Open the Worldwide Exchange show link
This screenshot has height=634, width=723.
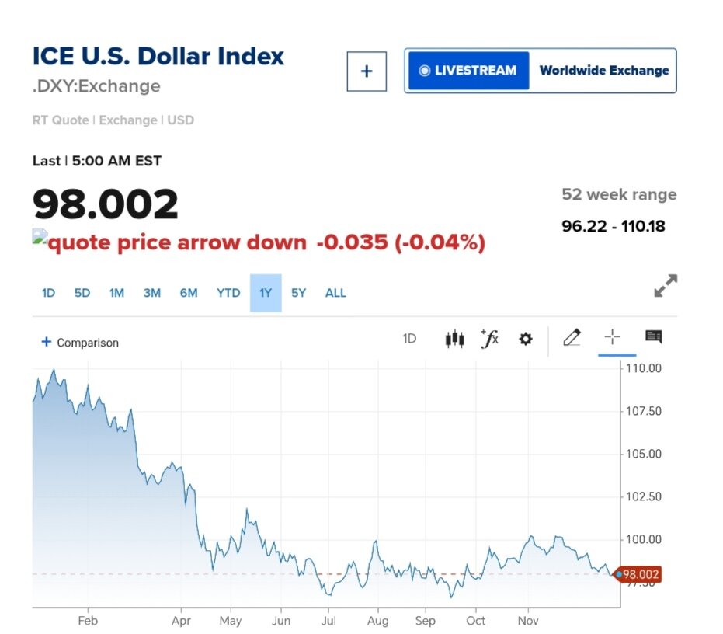click(604, 71)
